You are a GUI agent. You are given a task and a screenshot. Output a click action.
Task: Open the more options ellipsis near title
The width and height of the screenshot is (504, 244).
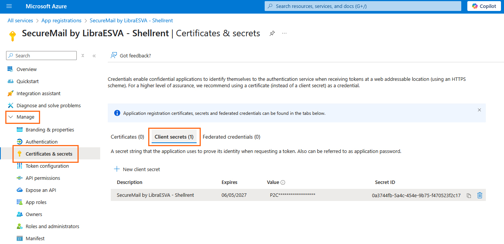[284, 33]
